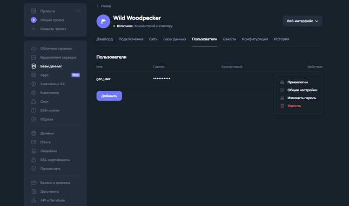Collapse the Проекты section chevron
The height and width of the screenshot is (206, 349).
pyautogui.click(x=78, y=11)
